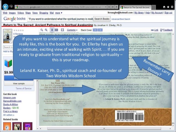Click the browser forward arrow button
The width and height of the screenshot is (176, 132).
pos(11,7)
